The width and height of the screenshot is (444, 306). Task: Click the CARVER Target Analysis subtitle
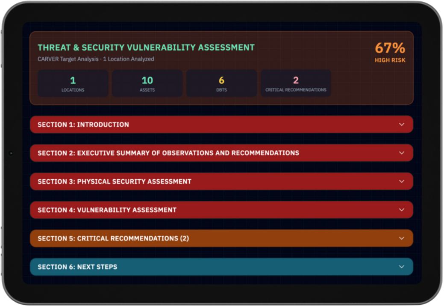pos(96,59)
